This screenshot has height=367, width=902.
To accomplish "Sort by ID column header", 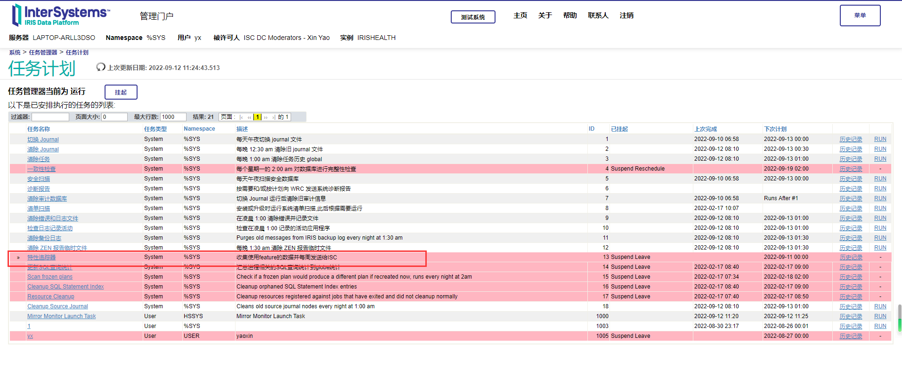I will pos(592,129).
